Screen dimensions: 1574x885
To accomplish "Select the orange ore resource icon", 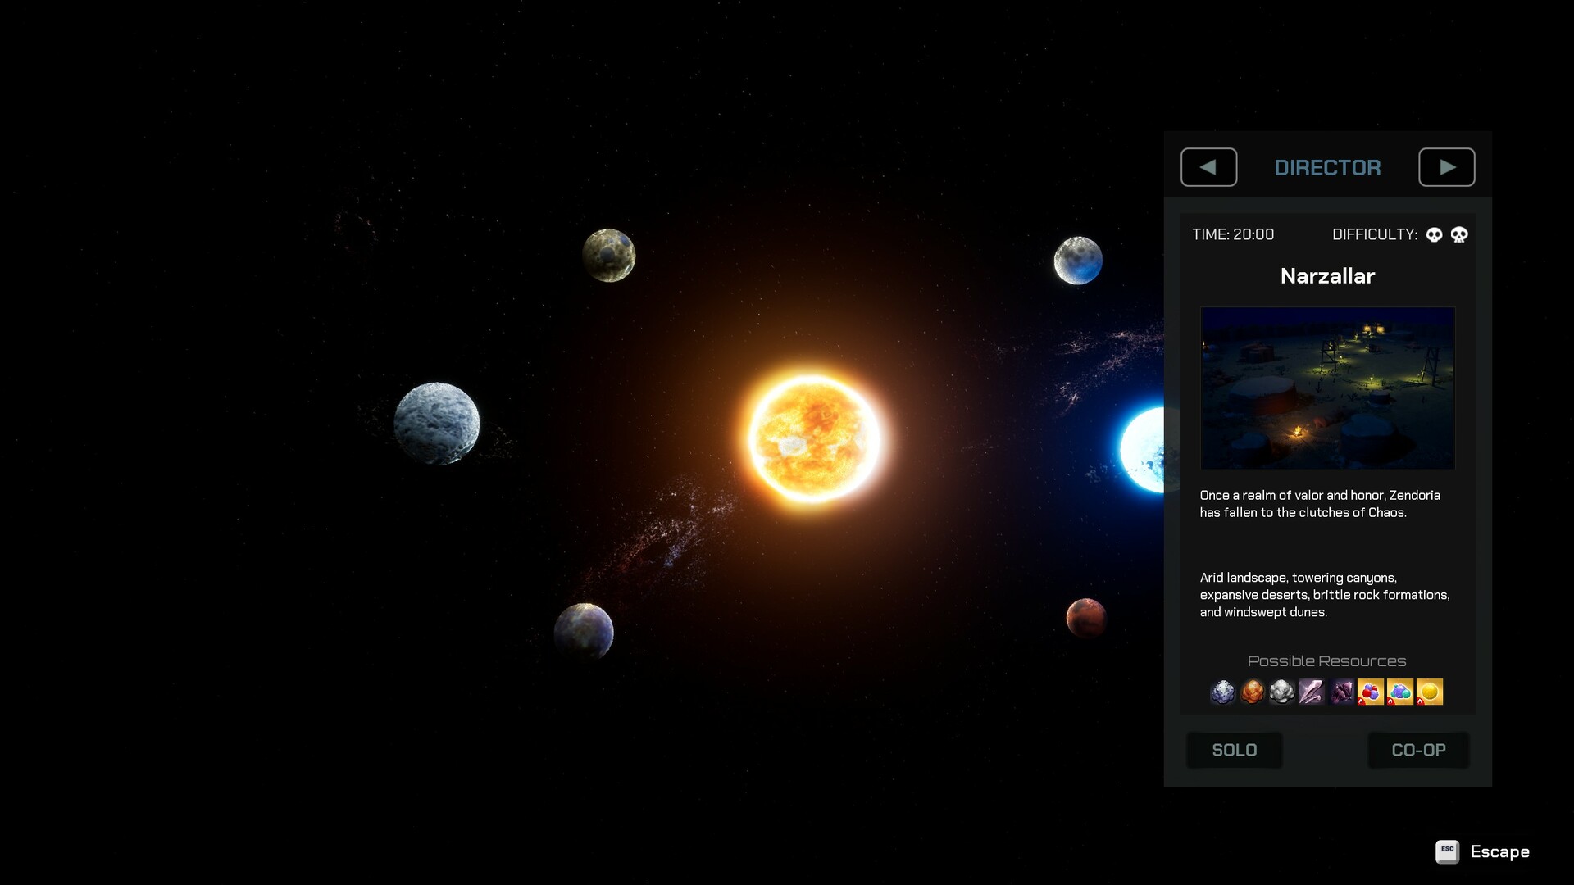I will 1253,692.
